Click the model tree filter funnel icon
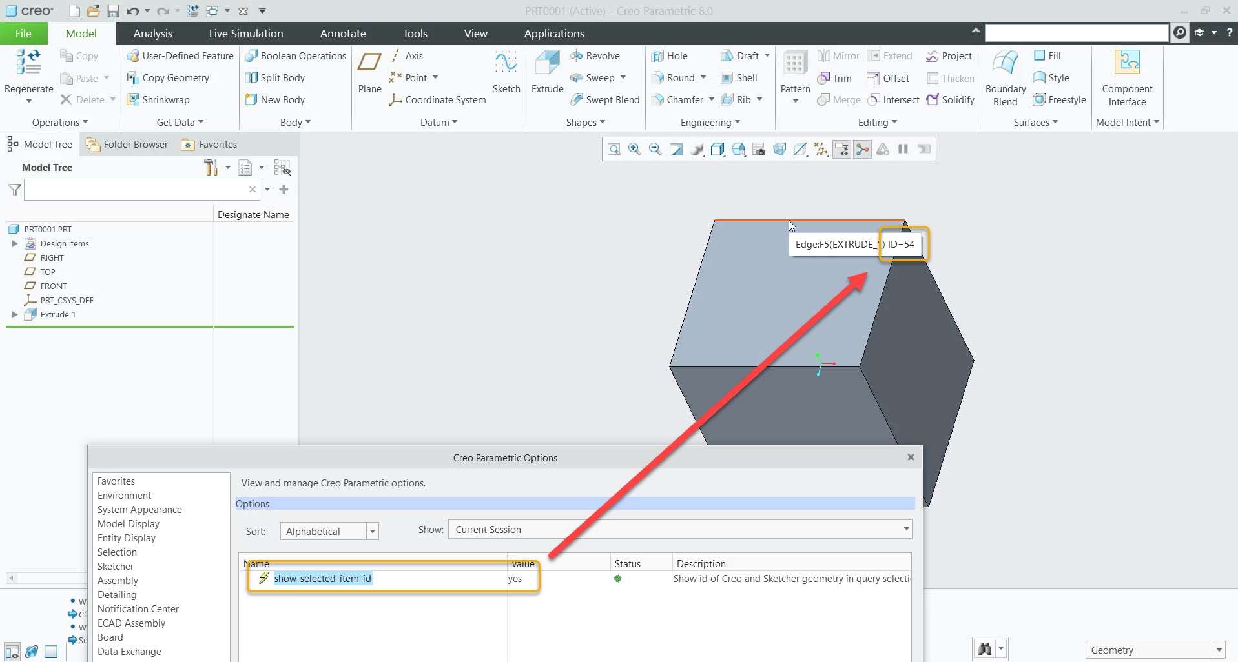 15,190
